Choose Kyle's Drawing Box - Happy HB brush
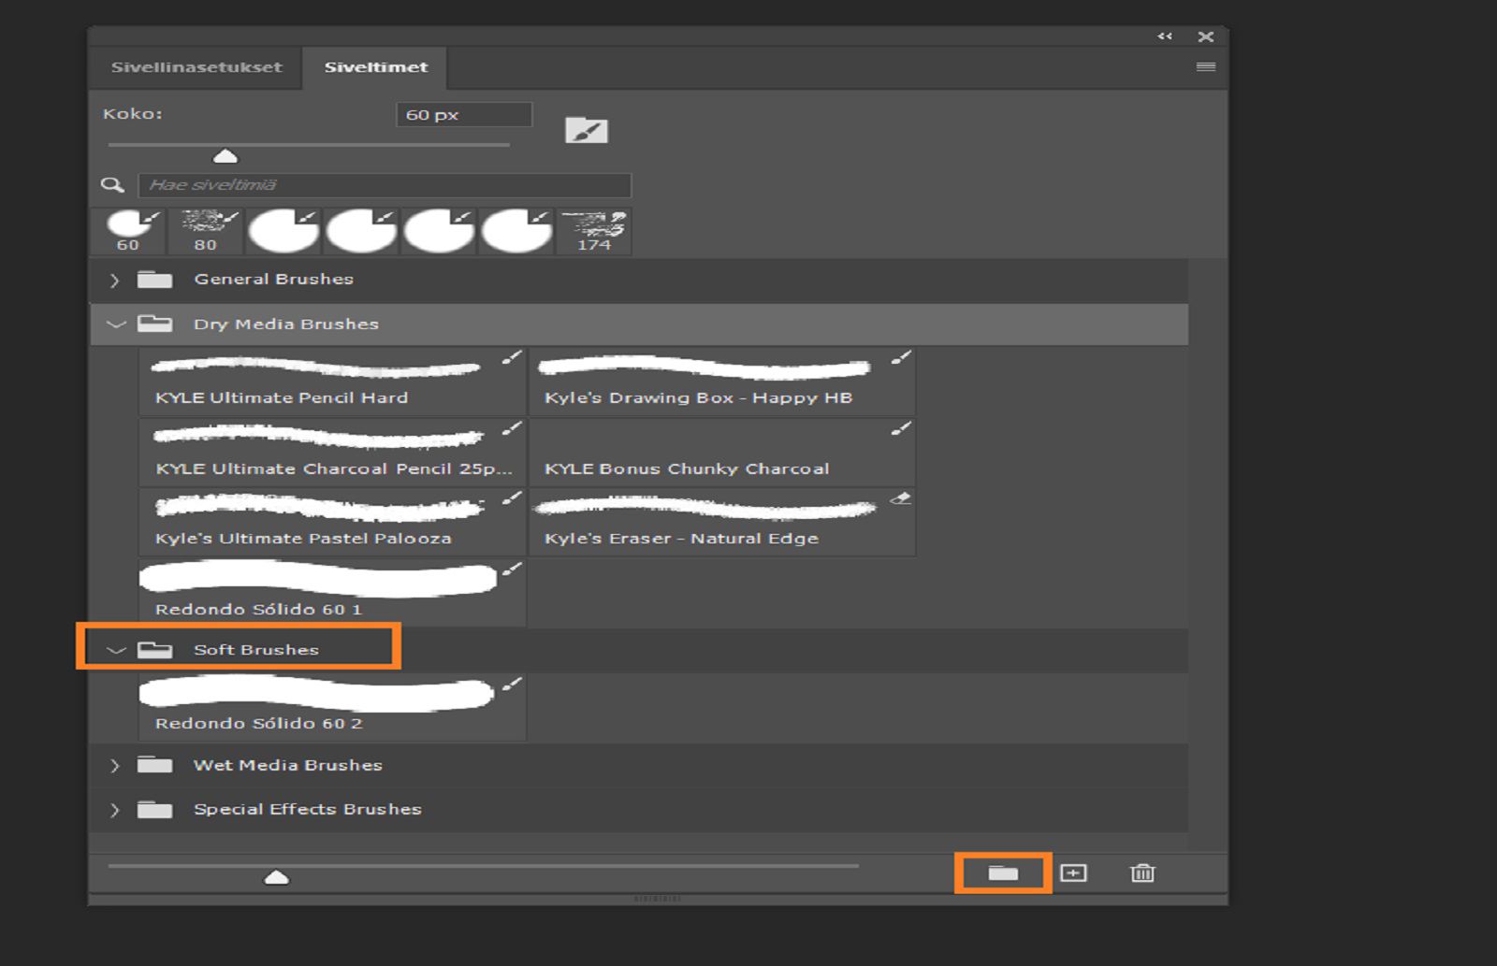Screen dimensions: 1497x966 [x=722, y=382]
